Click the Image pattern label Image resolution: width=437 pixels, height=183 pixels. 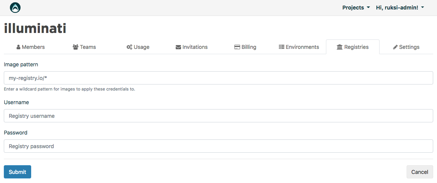(21, 64)
